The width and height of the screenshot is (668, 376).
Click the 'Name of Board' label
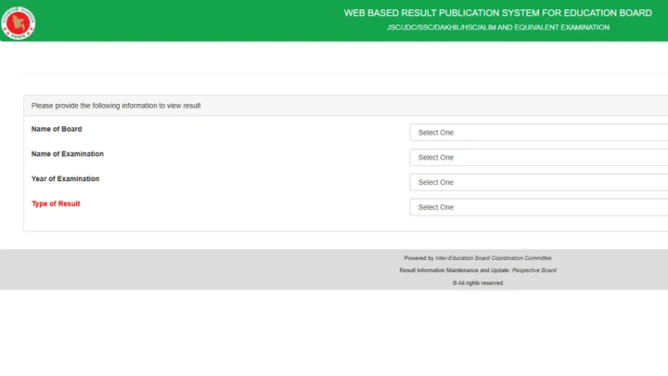57,129
